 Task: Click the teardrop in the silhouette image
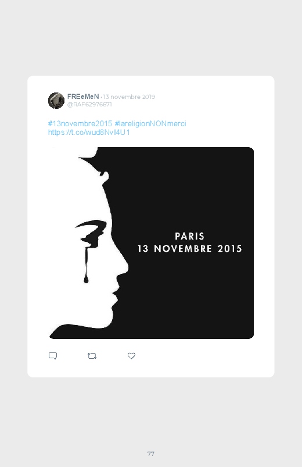[x=86, y=280]
